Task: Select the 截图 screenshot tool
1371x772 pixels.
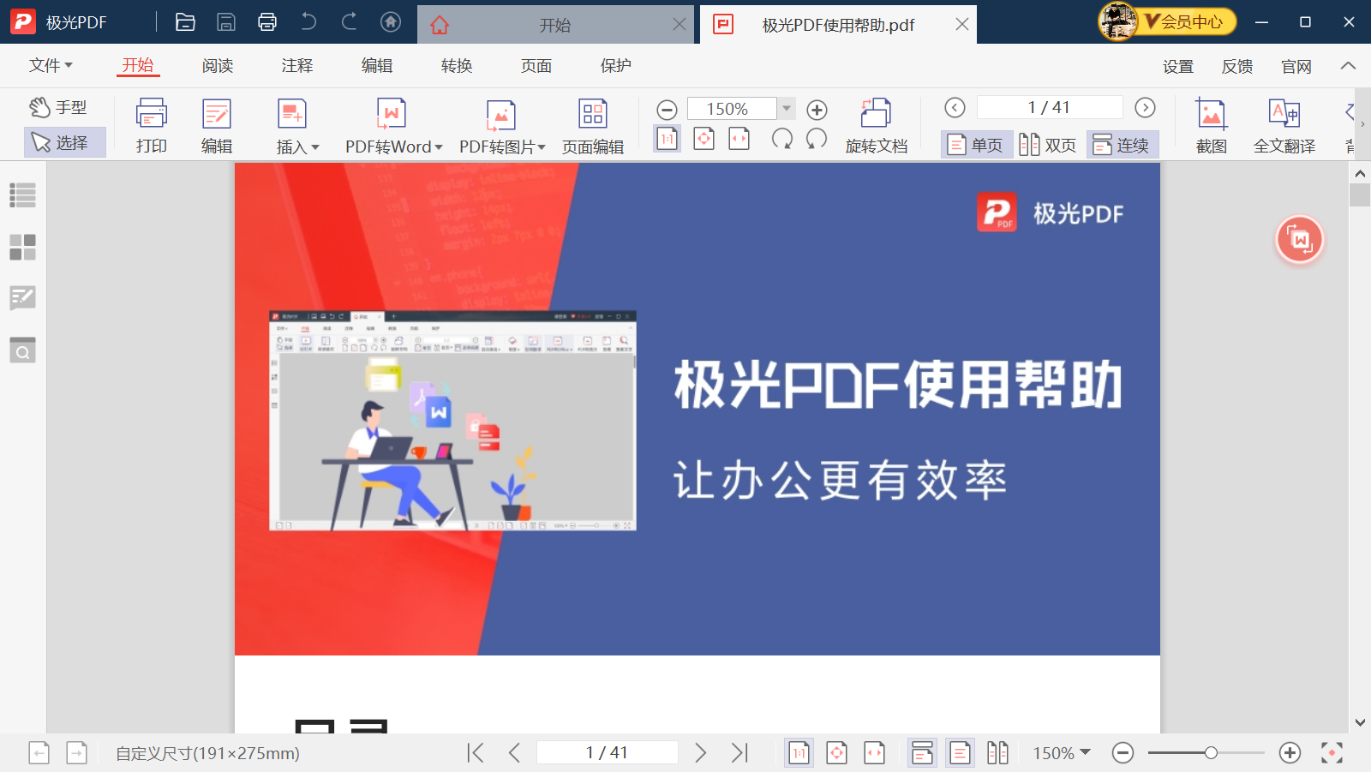Action: [1211, 125]
